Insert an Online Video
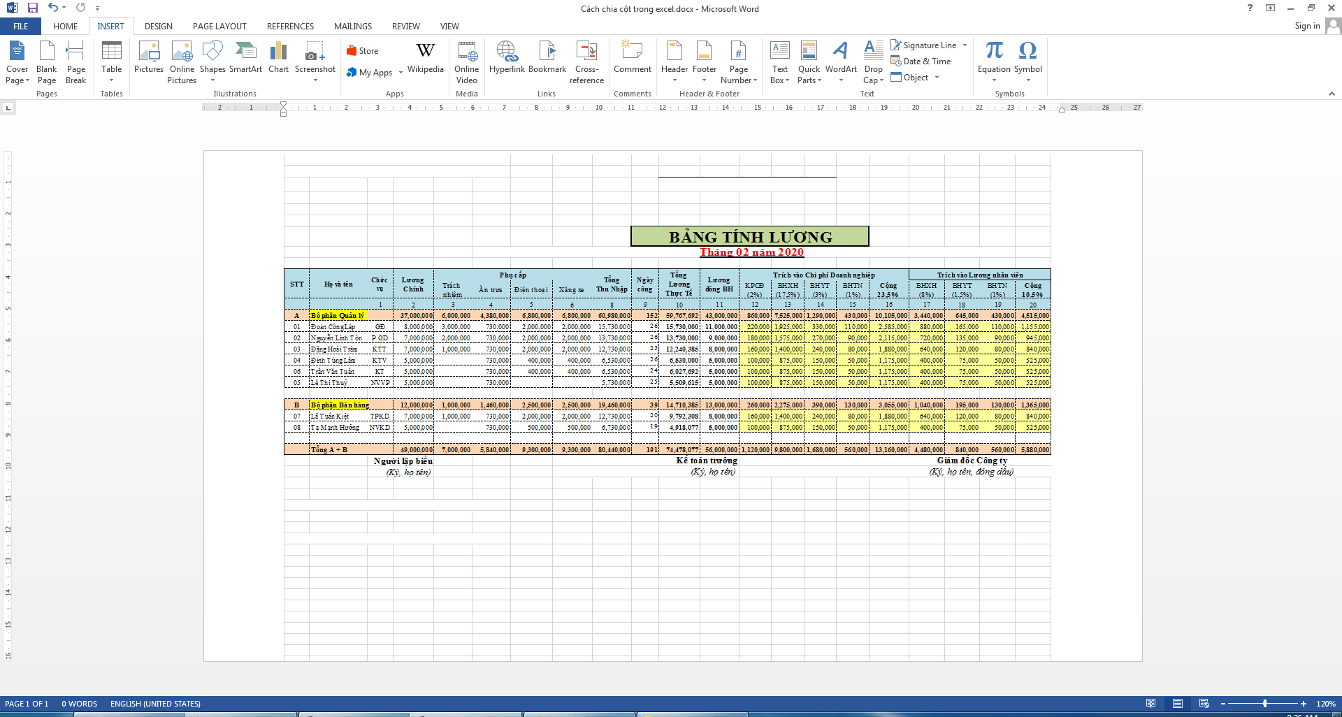1342x717 pixels. [x=466, y=62]
